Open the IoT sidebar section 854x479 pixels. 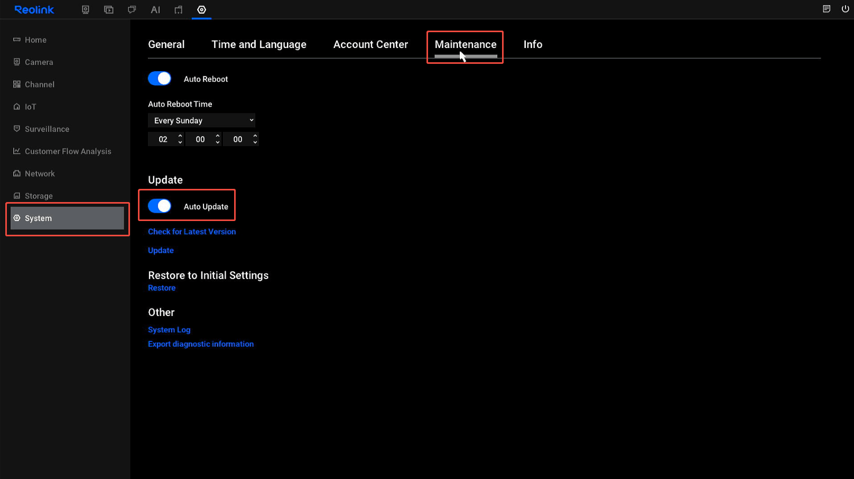30,107
